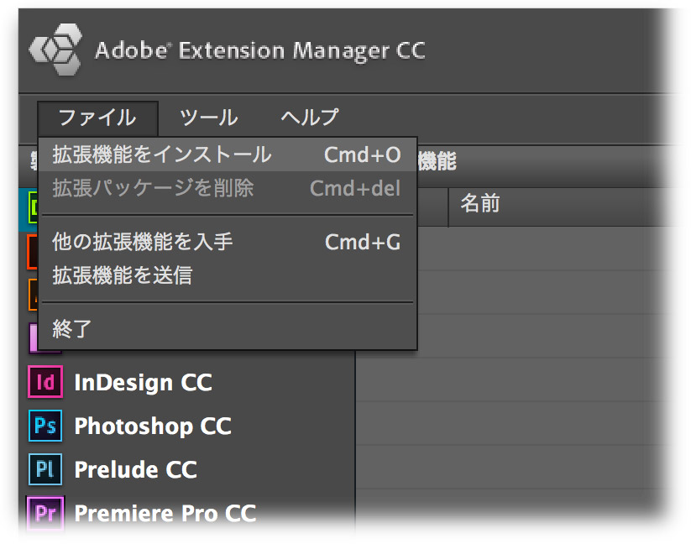This screenshot has height=544, width=691.
Task: Click the Photoshop CC icon
Action: click(x=45, y=426)
